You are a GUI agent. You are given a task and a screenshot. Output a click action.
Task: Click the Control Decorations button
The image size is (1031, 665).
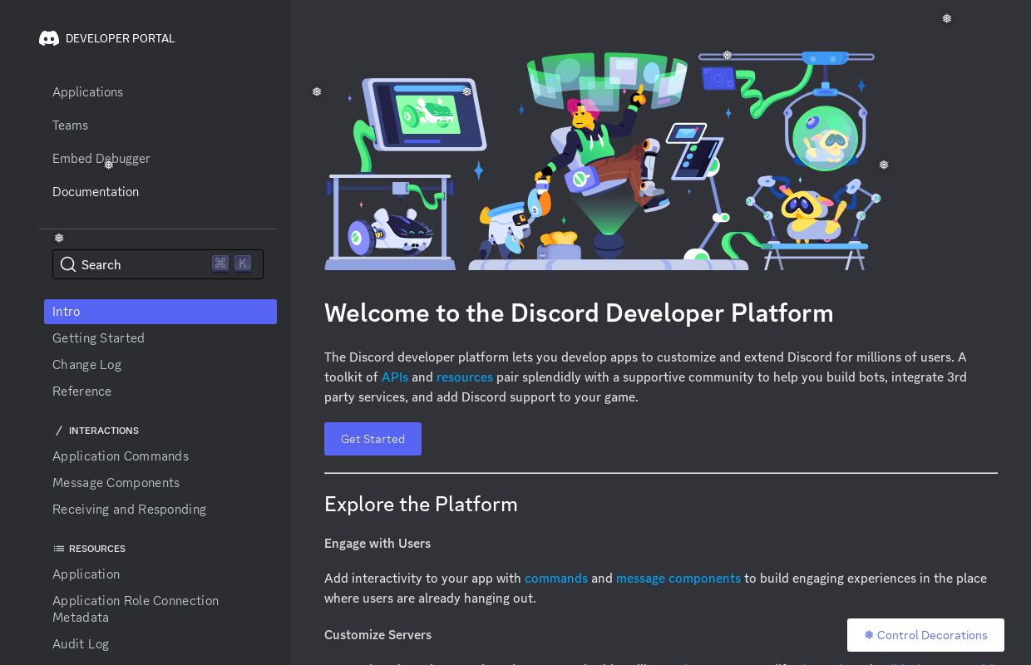tap(925, 635)
